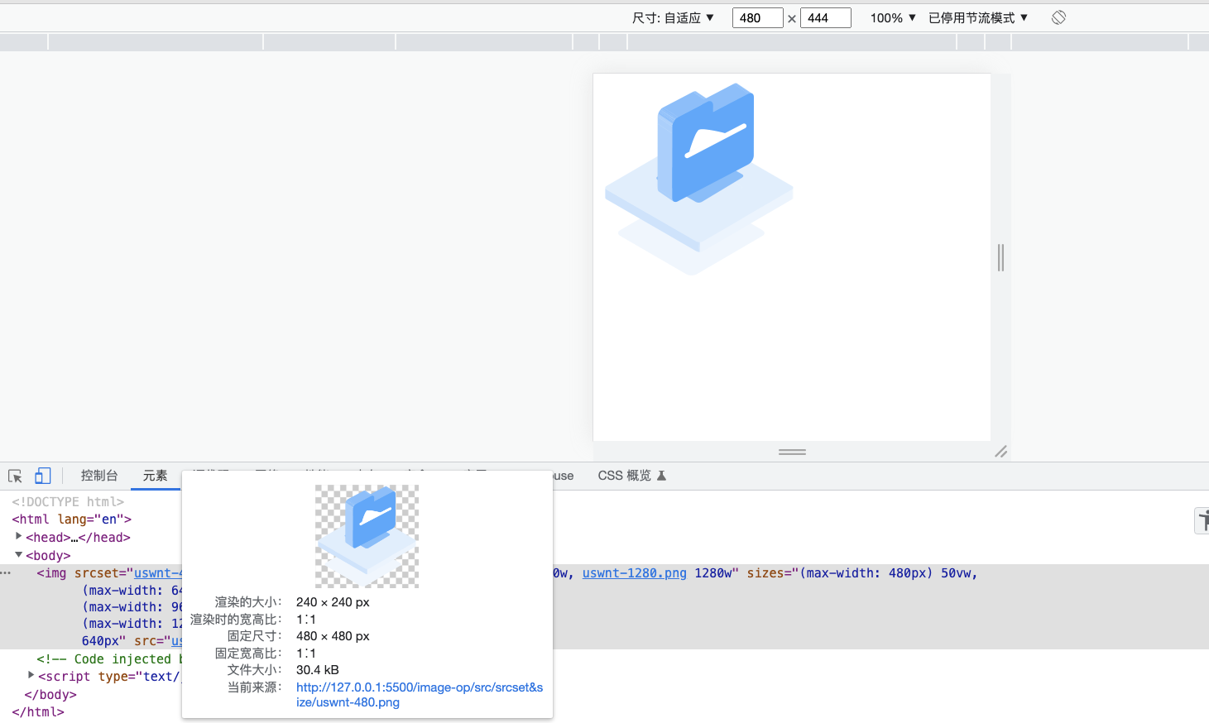Click the CSS 概览 flask icon
The width and height of the screenshot is (1209, 723).
[x=661, y=476]
